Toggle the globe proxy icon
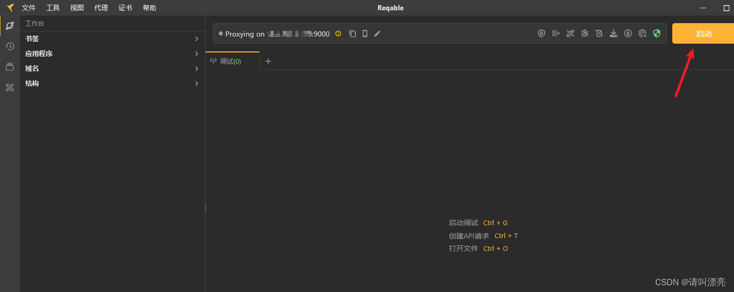Image resolution: width=734 pixels, height=292 pixels. [642, 33]
